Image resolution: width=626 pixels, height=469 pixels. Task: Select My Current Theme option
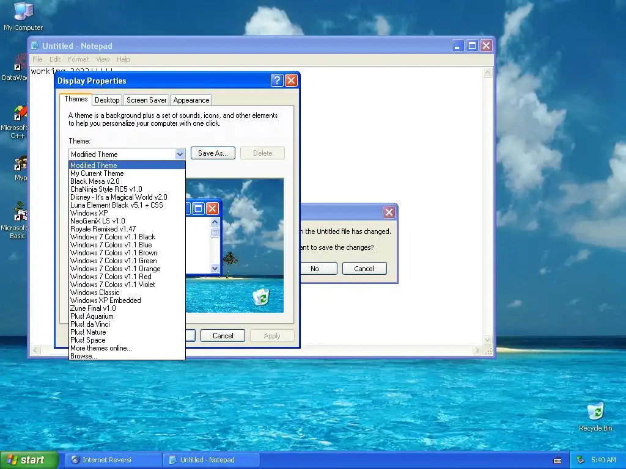tap(127, 173)
